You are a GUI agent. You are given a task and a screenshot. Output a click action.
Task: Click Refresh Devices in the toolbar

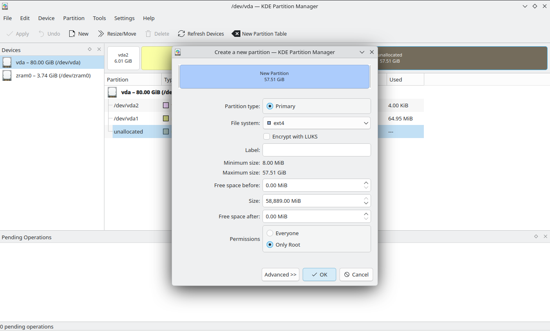[x=201, y=34]
